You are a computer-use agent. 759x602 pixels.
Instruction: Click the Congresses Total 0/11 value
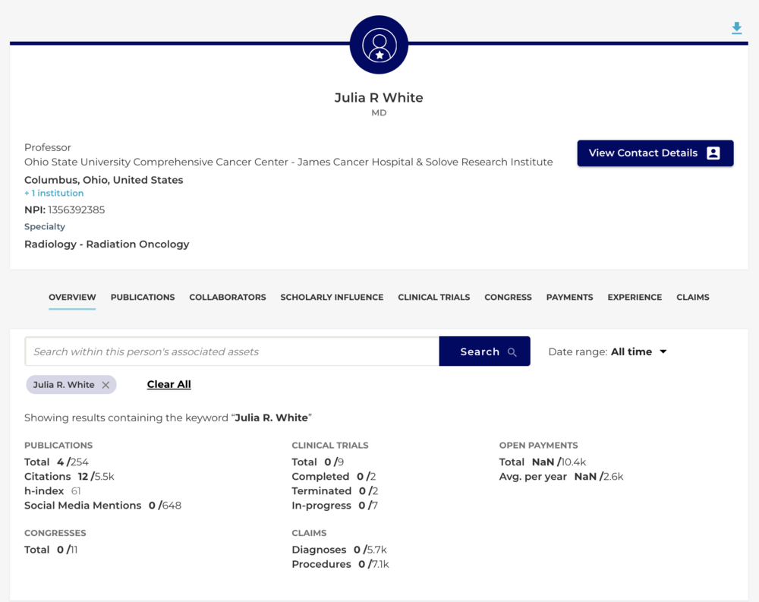point(67,550)
